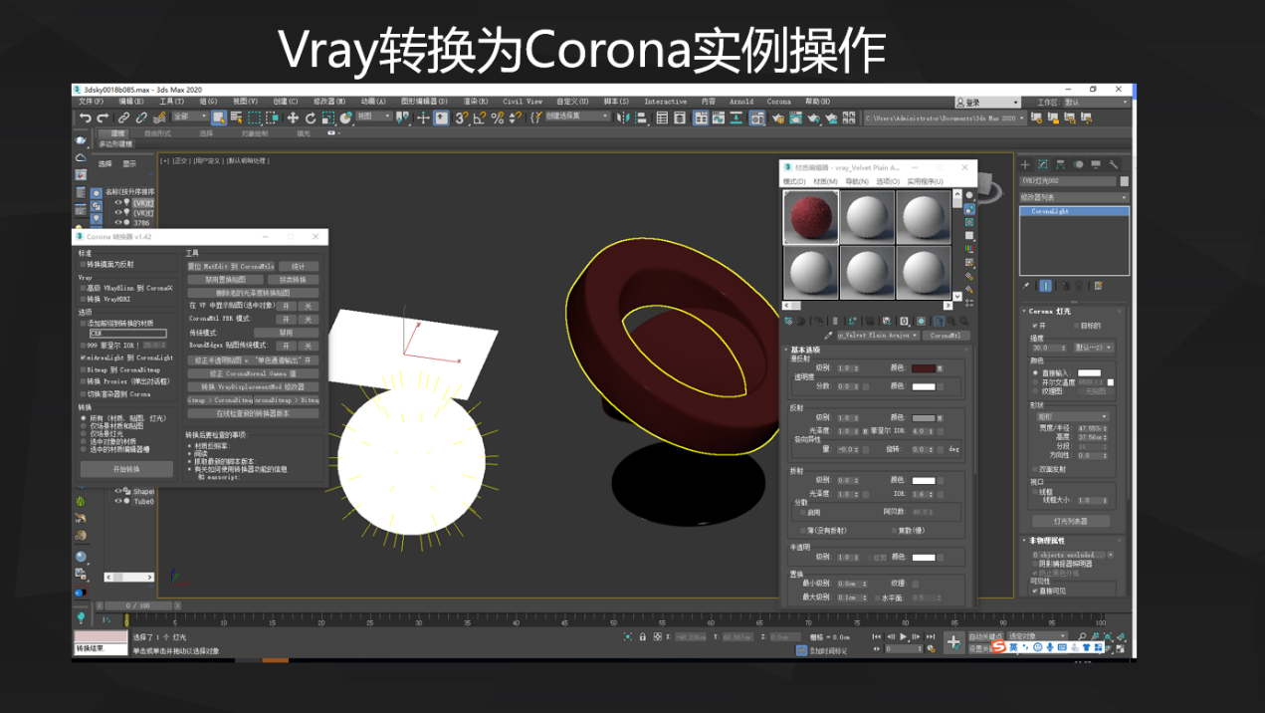Open the 登录 sign-in dropdown
Image resolution: width=1265 pixels, height=713 pixels.
[988, 103]
